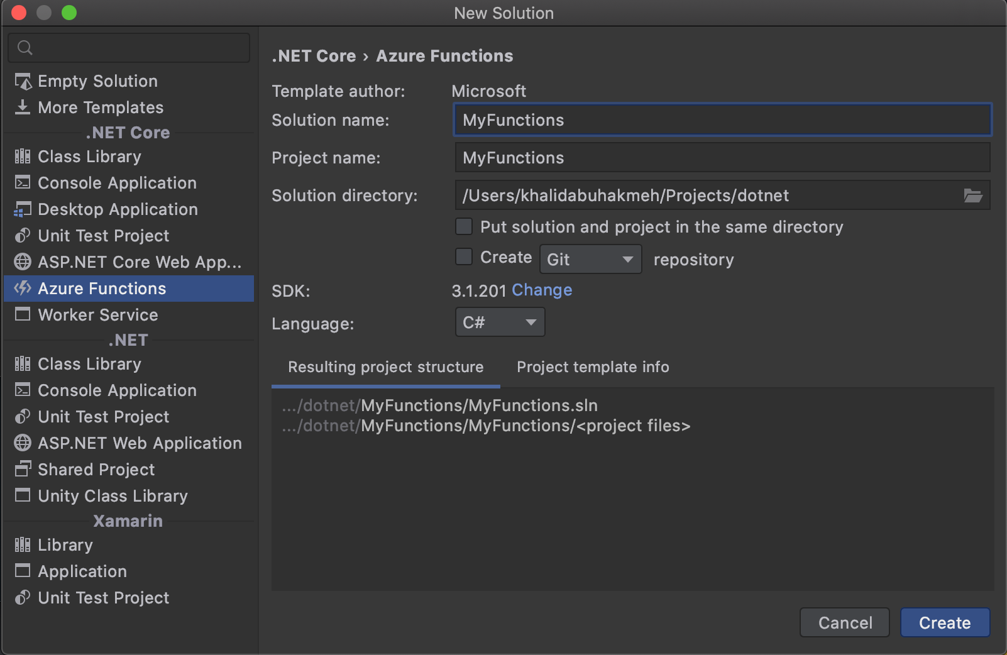The image size is (1007, 655).
Task: Click the .NET Core Class Library icon
Action: click(23, 157)
